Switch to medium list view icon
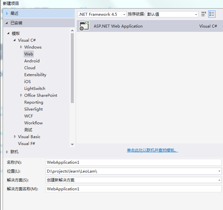 coord(212,14)
